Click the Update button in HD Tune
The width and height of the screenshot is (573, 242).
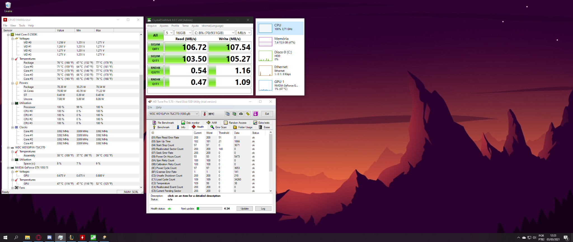pyautogui.click(x=245, y=209)
